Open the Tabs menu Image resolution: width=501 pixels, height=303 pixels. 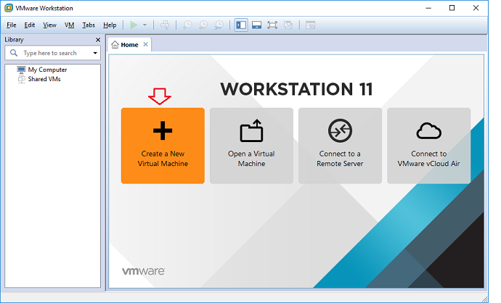[x=89, y=25]
